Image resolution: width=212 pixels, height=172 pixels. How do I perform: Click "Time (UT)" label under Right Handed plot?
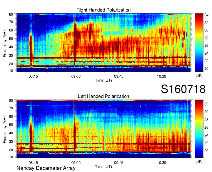click(104, 80)
